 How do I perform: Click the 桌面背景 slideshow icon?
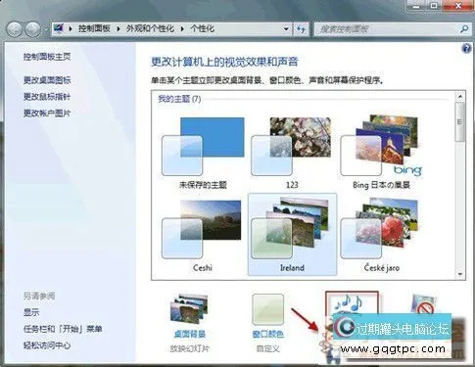[x=189, y=308]
